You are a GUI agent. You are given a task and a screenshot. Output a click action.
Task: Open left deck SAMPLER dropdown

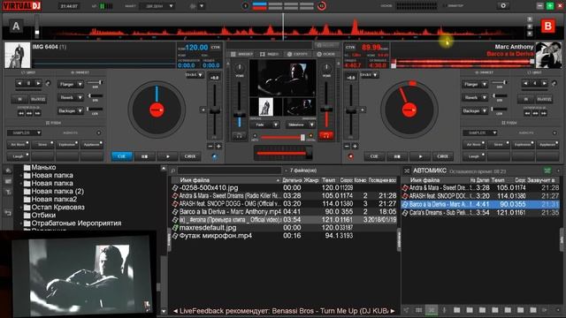(24, 132)
